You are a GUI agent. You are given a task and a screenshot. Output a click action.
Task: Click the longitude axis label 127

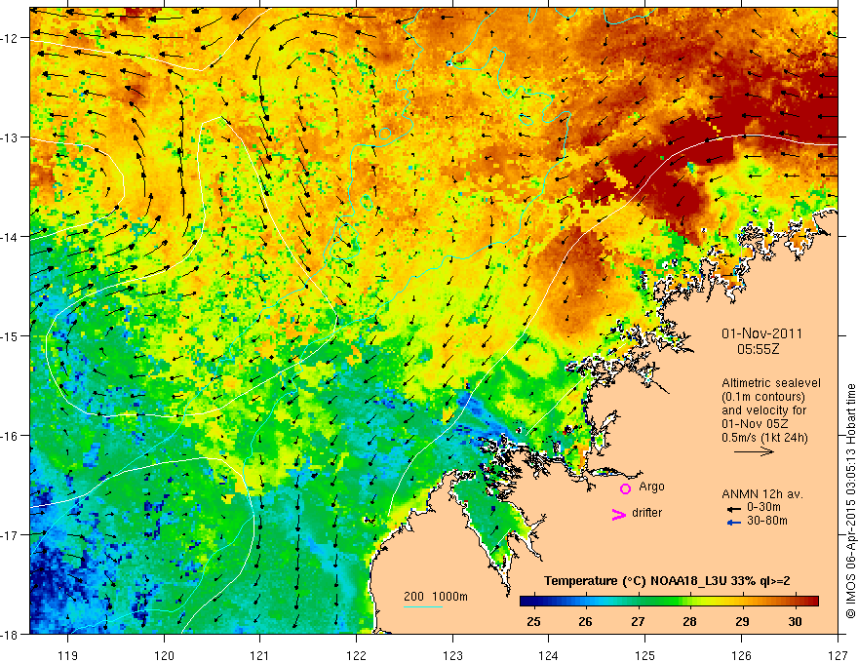(838, 655)
